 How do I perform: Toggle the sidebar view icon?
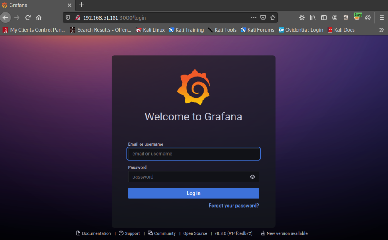click(324, 17)
